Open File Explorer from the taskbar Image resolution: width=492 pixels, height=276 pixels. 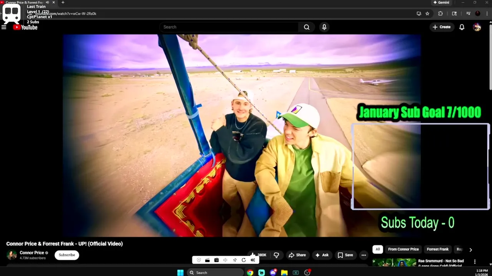(284, 273)
